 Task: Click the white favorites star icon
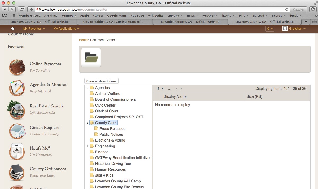[12, 29]
